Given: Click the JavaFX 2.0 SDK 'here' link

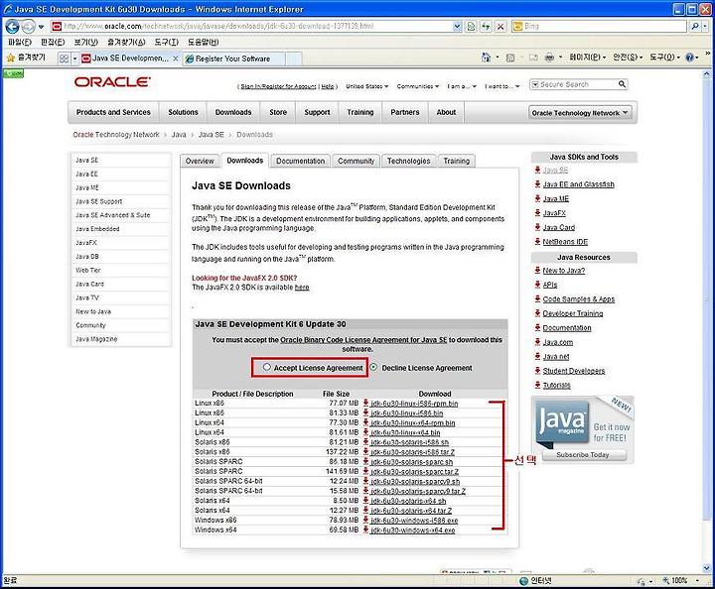Looking at the screenshot, I should pos(302,288).
